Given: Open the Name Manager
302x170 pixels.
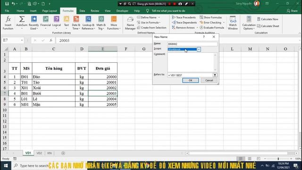Looking at the screenshot, I should [130, 23].
